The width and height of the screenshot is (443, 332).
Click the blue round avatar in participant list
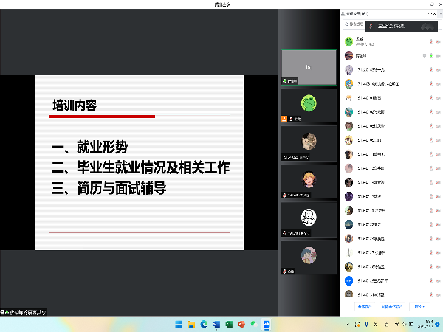coord(348,280)
